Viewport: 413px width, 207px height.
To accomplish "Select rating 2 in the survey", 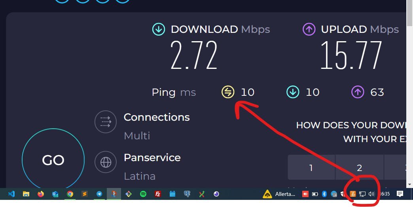I will tap(360, 167).
